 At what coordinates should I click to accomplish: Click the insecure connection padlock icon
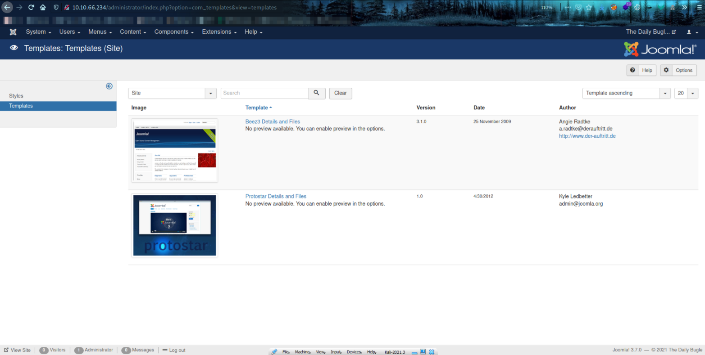[67, 7]
